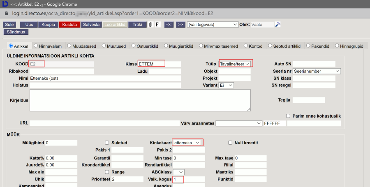Click the Klass field containing ETTEM

(x=159, y=64)
